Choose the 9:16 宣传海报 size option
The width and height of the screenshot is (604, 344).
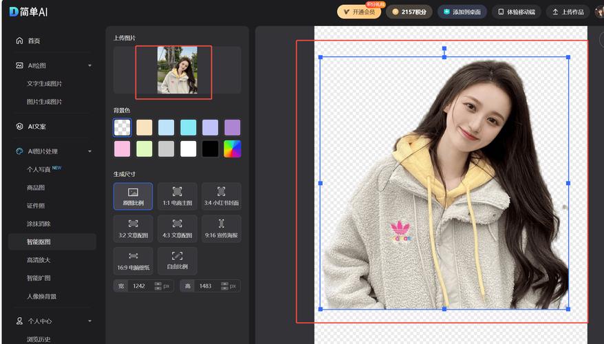221,229
